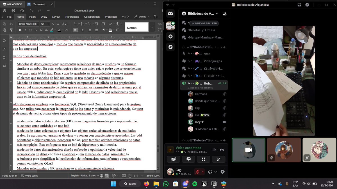The image size is (337, 189).
Task: Open the Recetas-y-Fitness channel
Action: click(204, 30)
